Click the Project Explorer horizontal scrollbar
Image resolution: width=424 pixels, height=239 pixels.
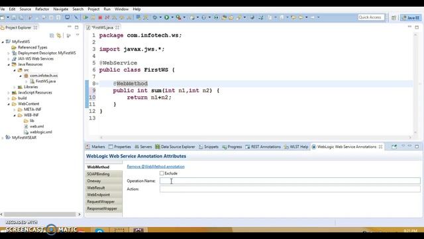tap(40, 214)
